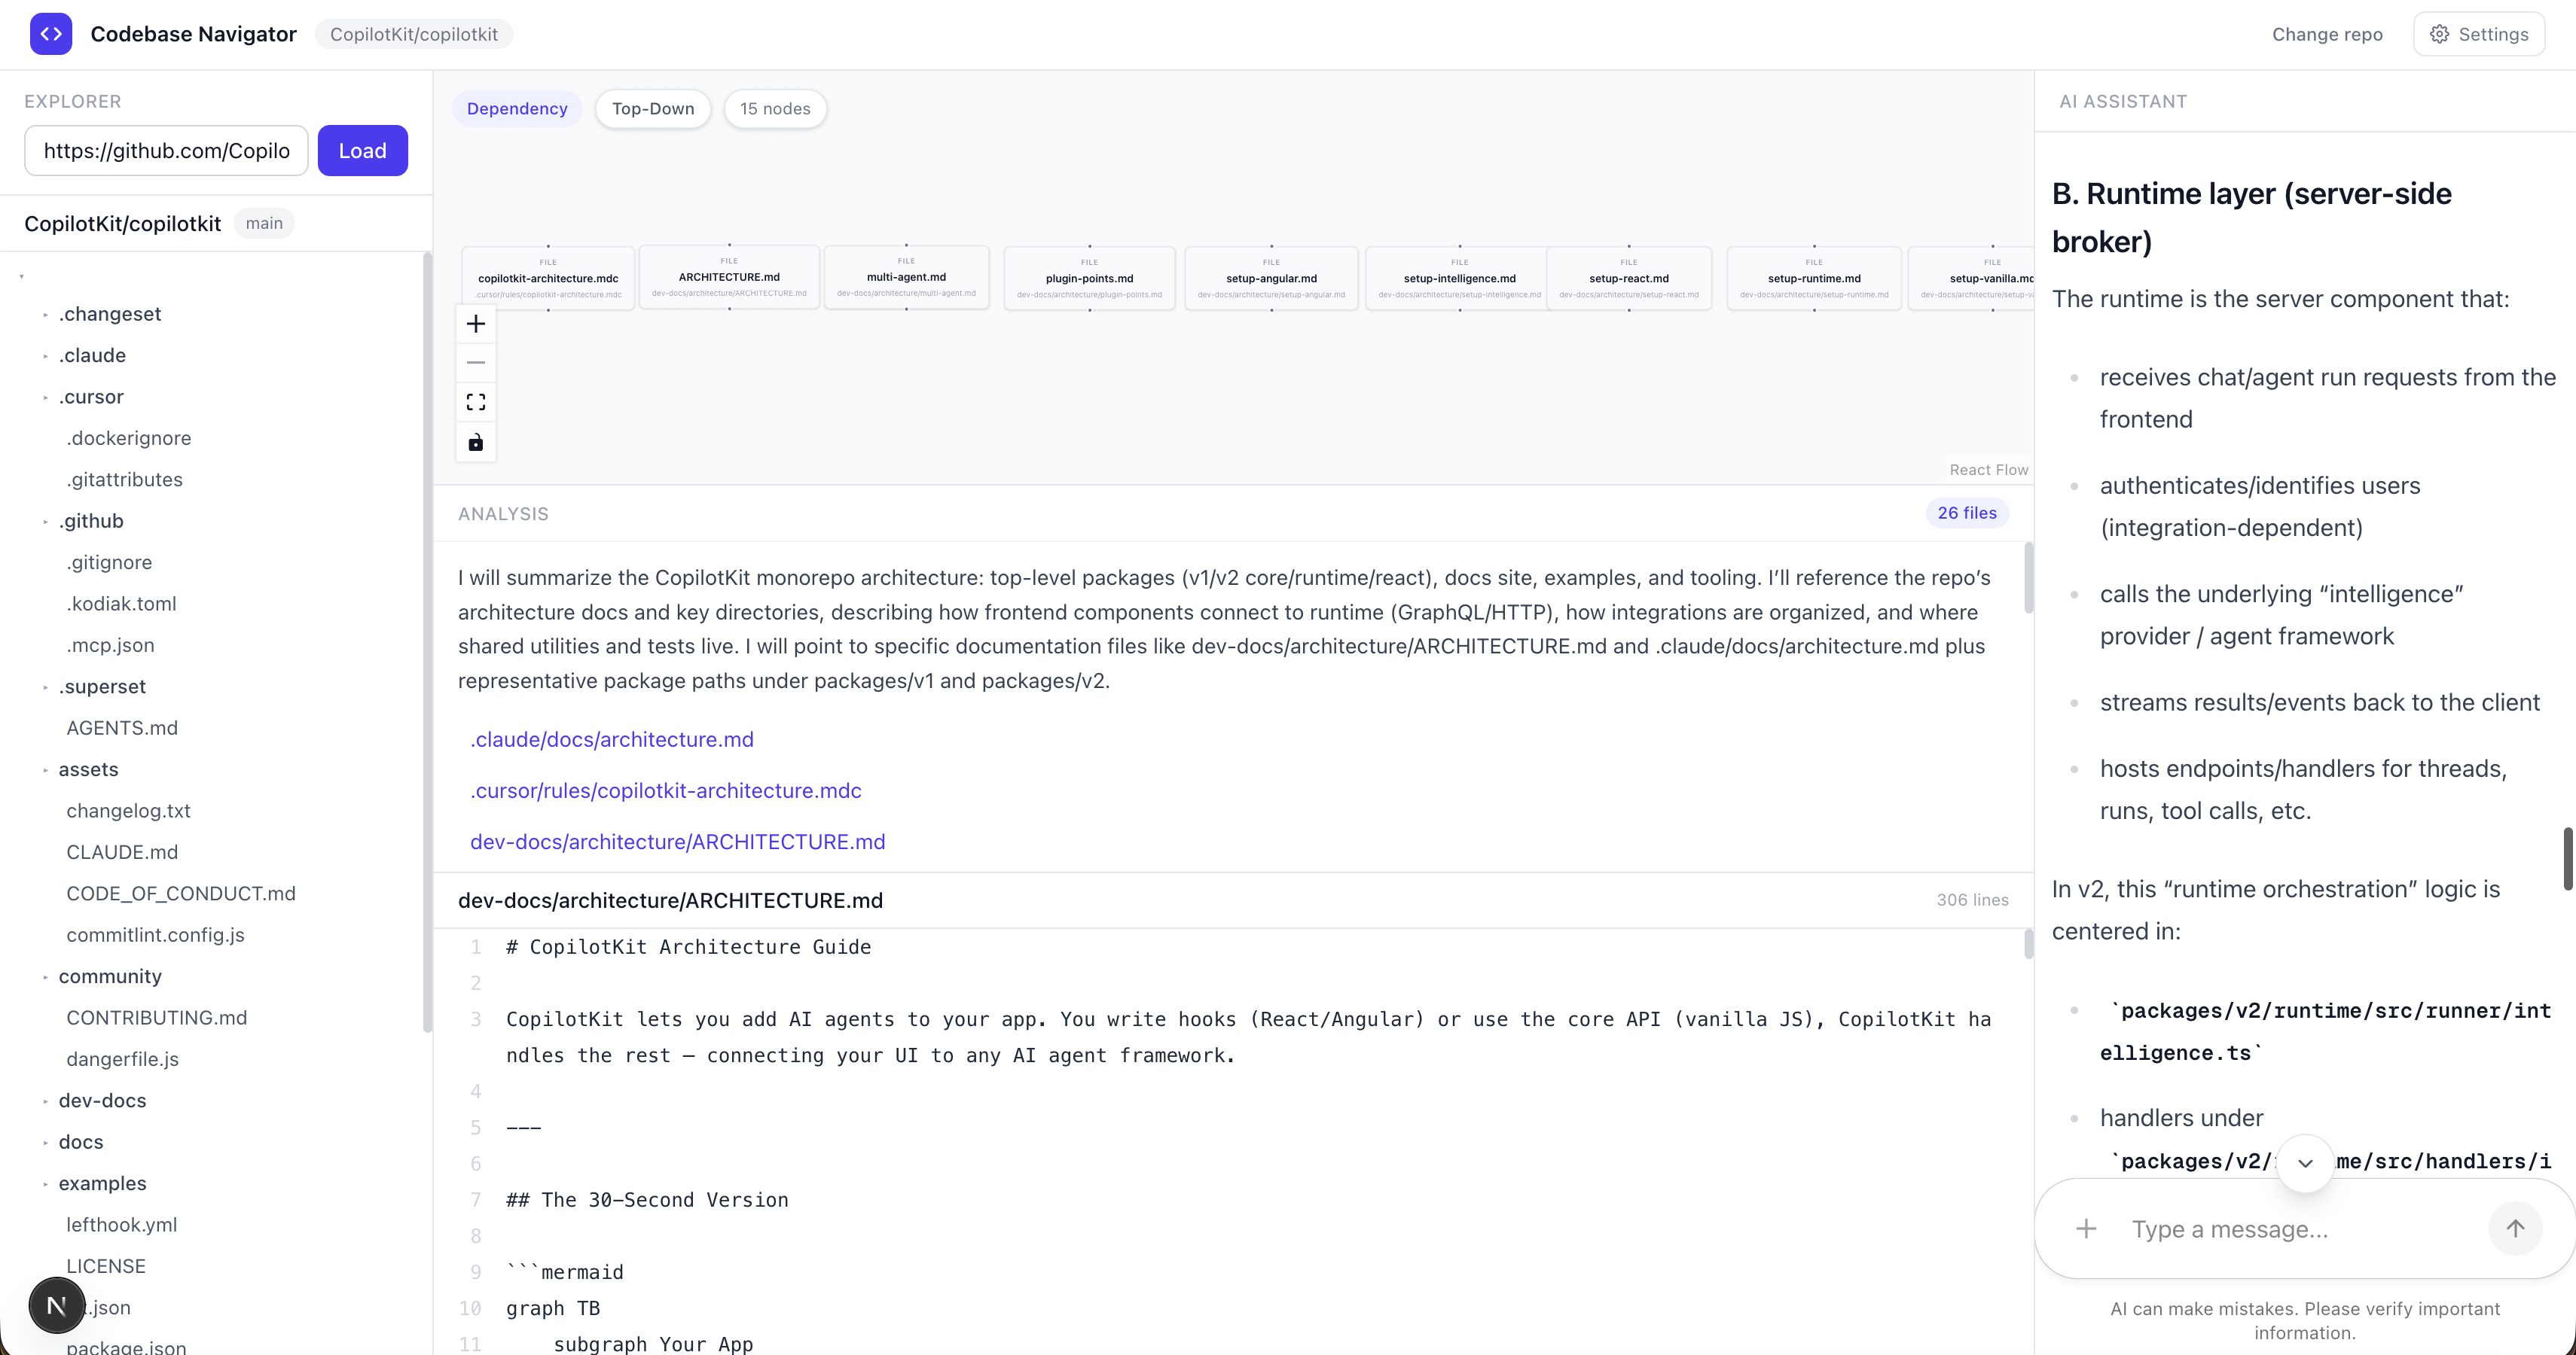Click the send message arrow button

tap(2515, 1228)
